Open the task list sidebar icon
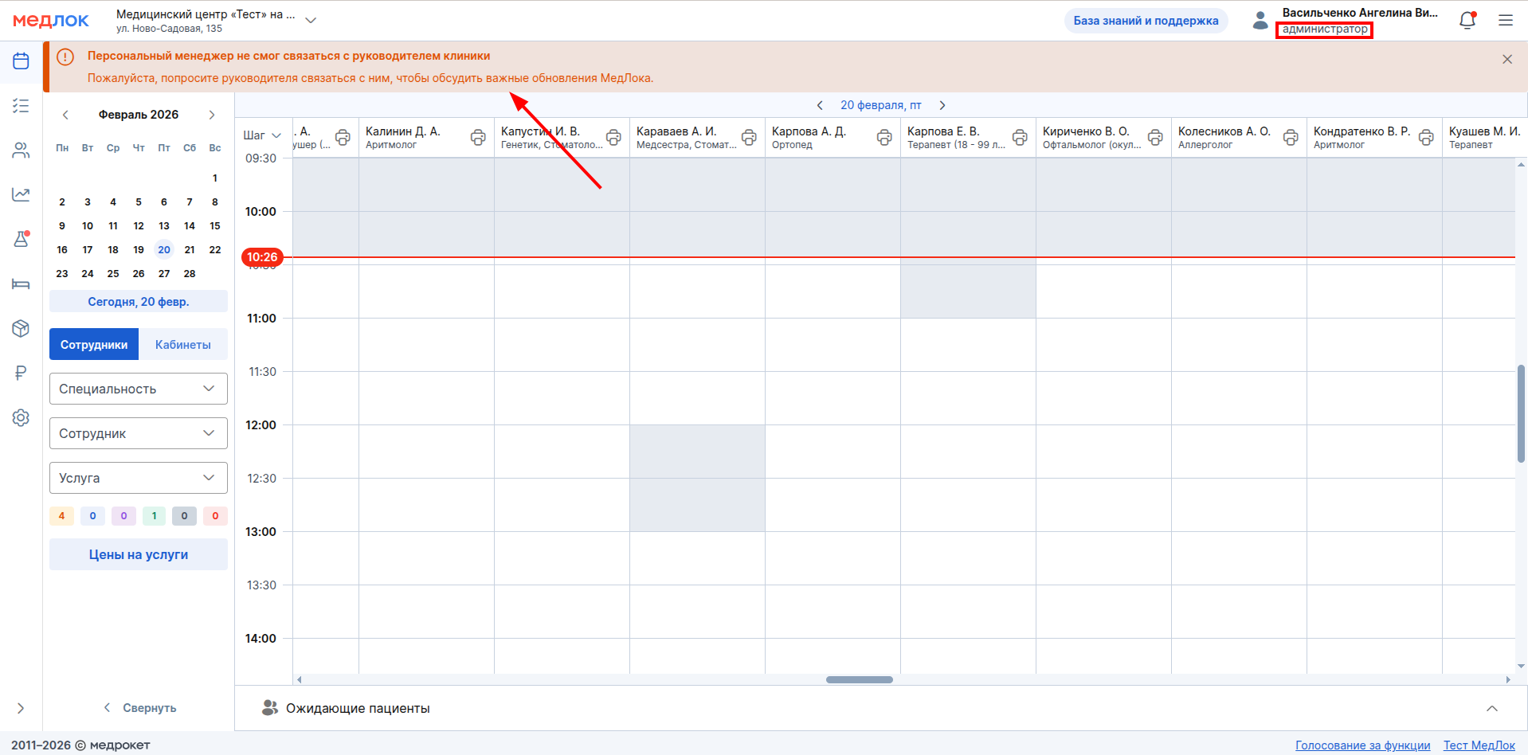The image size is (1528, 755). tap(21, 105)
